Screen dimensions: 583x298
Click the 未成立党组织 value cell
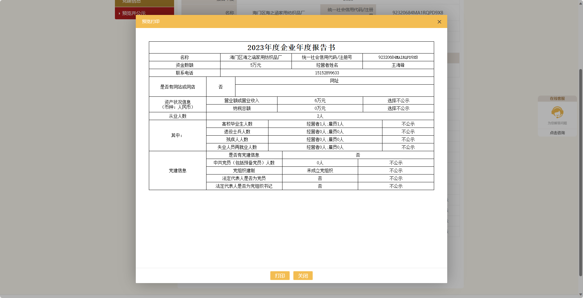[320, 170]
